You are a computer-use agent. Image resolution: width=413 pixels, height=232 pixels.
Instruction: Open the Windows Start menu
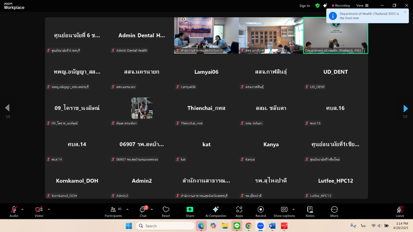[129, 226]
